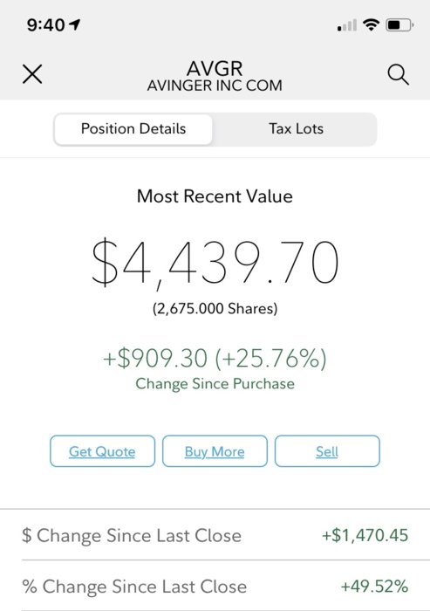Tap Buy More to add shares
Image resolution: width=430 pixels, height=611 pixels.
tap(215, 451)
